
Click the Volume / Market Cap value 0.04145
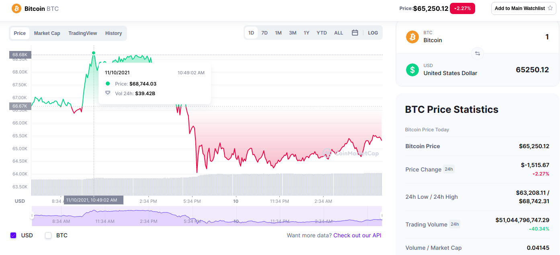538,248
